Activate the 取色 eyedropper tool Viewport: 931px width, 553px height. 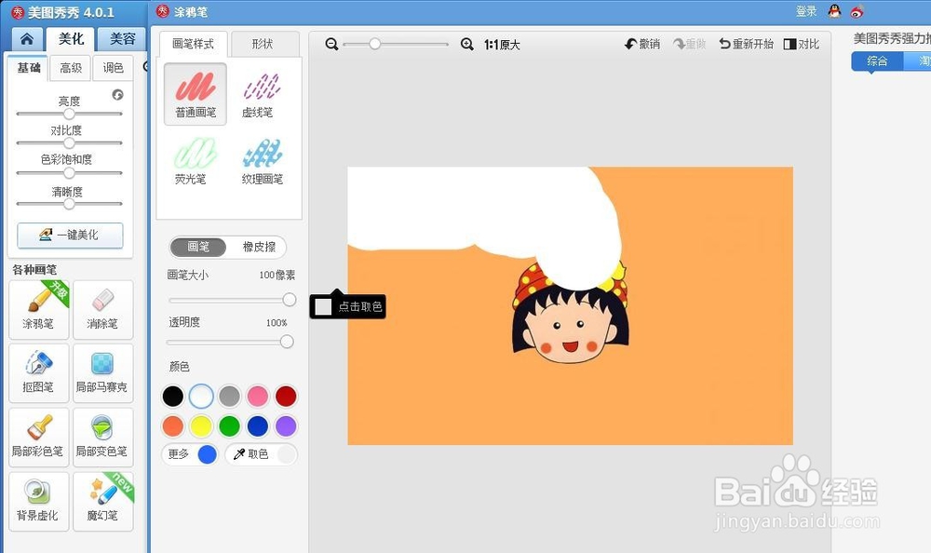tap(261, 454)
